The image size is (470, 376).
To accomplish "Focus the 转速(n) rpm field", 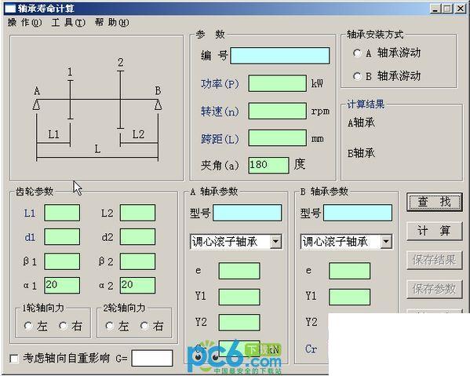I will 278,111.
